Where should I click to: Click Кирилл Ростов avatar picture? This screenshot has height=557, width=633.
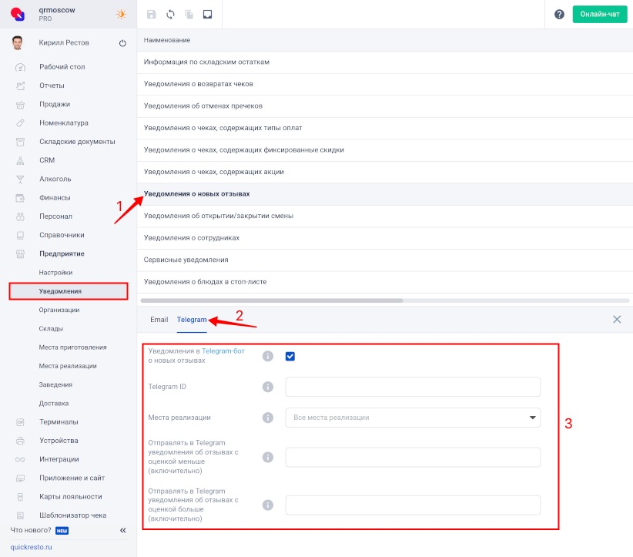point(18,43)
